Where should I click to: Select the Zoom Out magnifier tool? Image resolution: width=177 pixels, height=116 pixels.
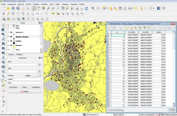coord(53,8)
